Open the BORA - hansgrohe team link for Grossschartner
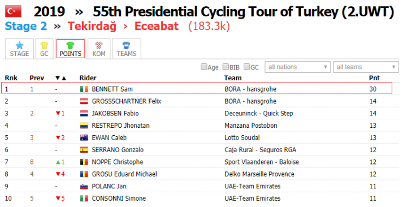The height and width of the screenshot is (207, 407). click(250, 101)
